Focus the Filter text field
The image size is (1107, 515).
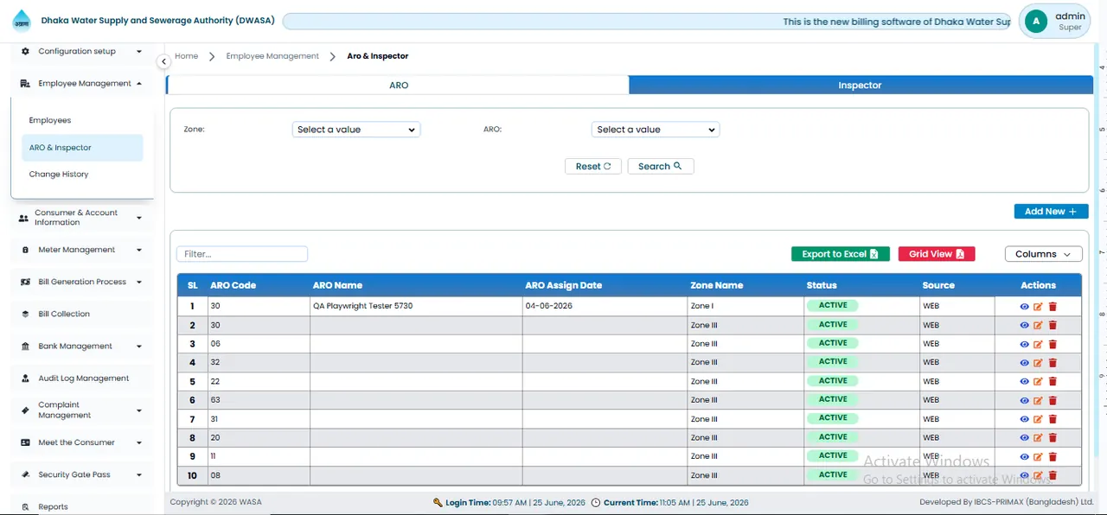tap(242, 254)
